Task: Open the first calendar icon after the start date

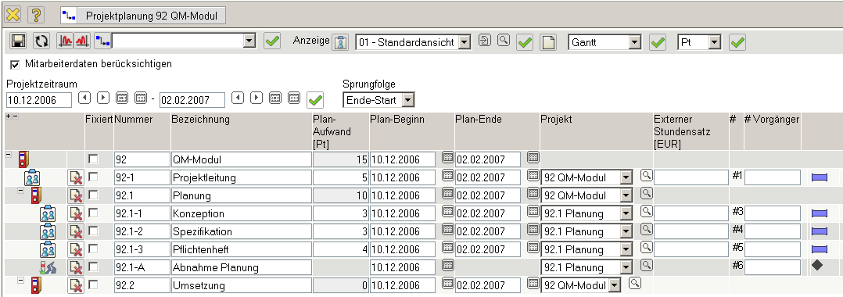Action: 122,97
